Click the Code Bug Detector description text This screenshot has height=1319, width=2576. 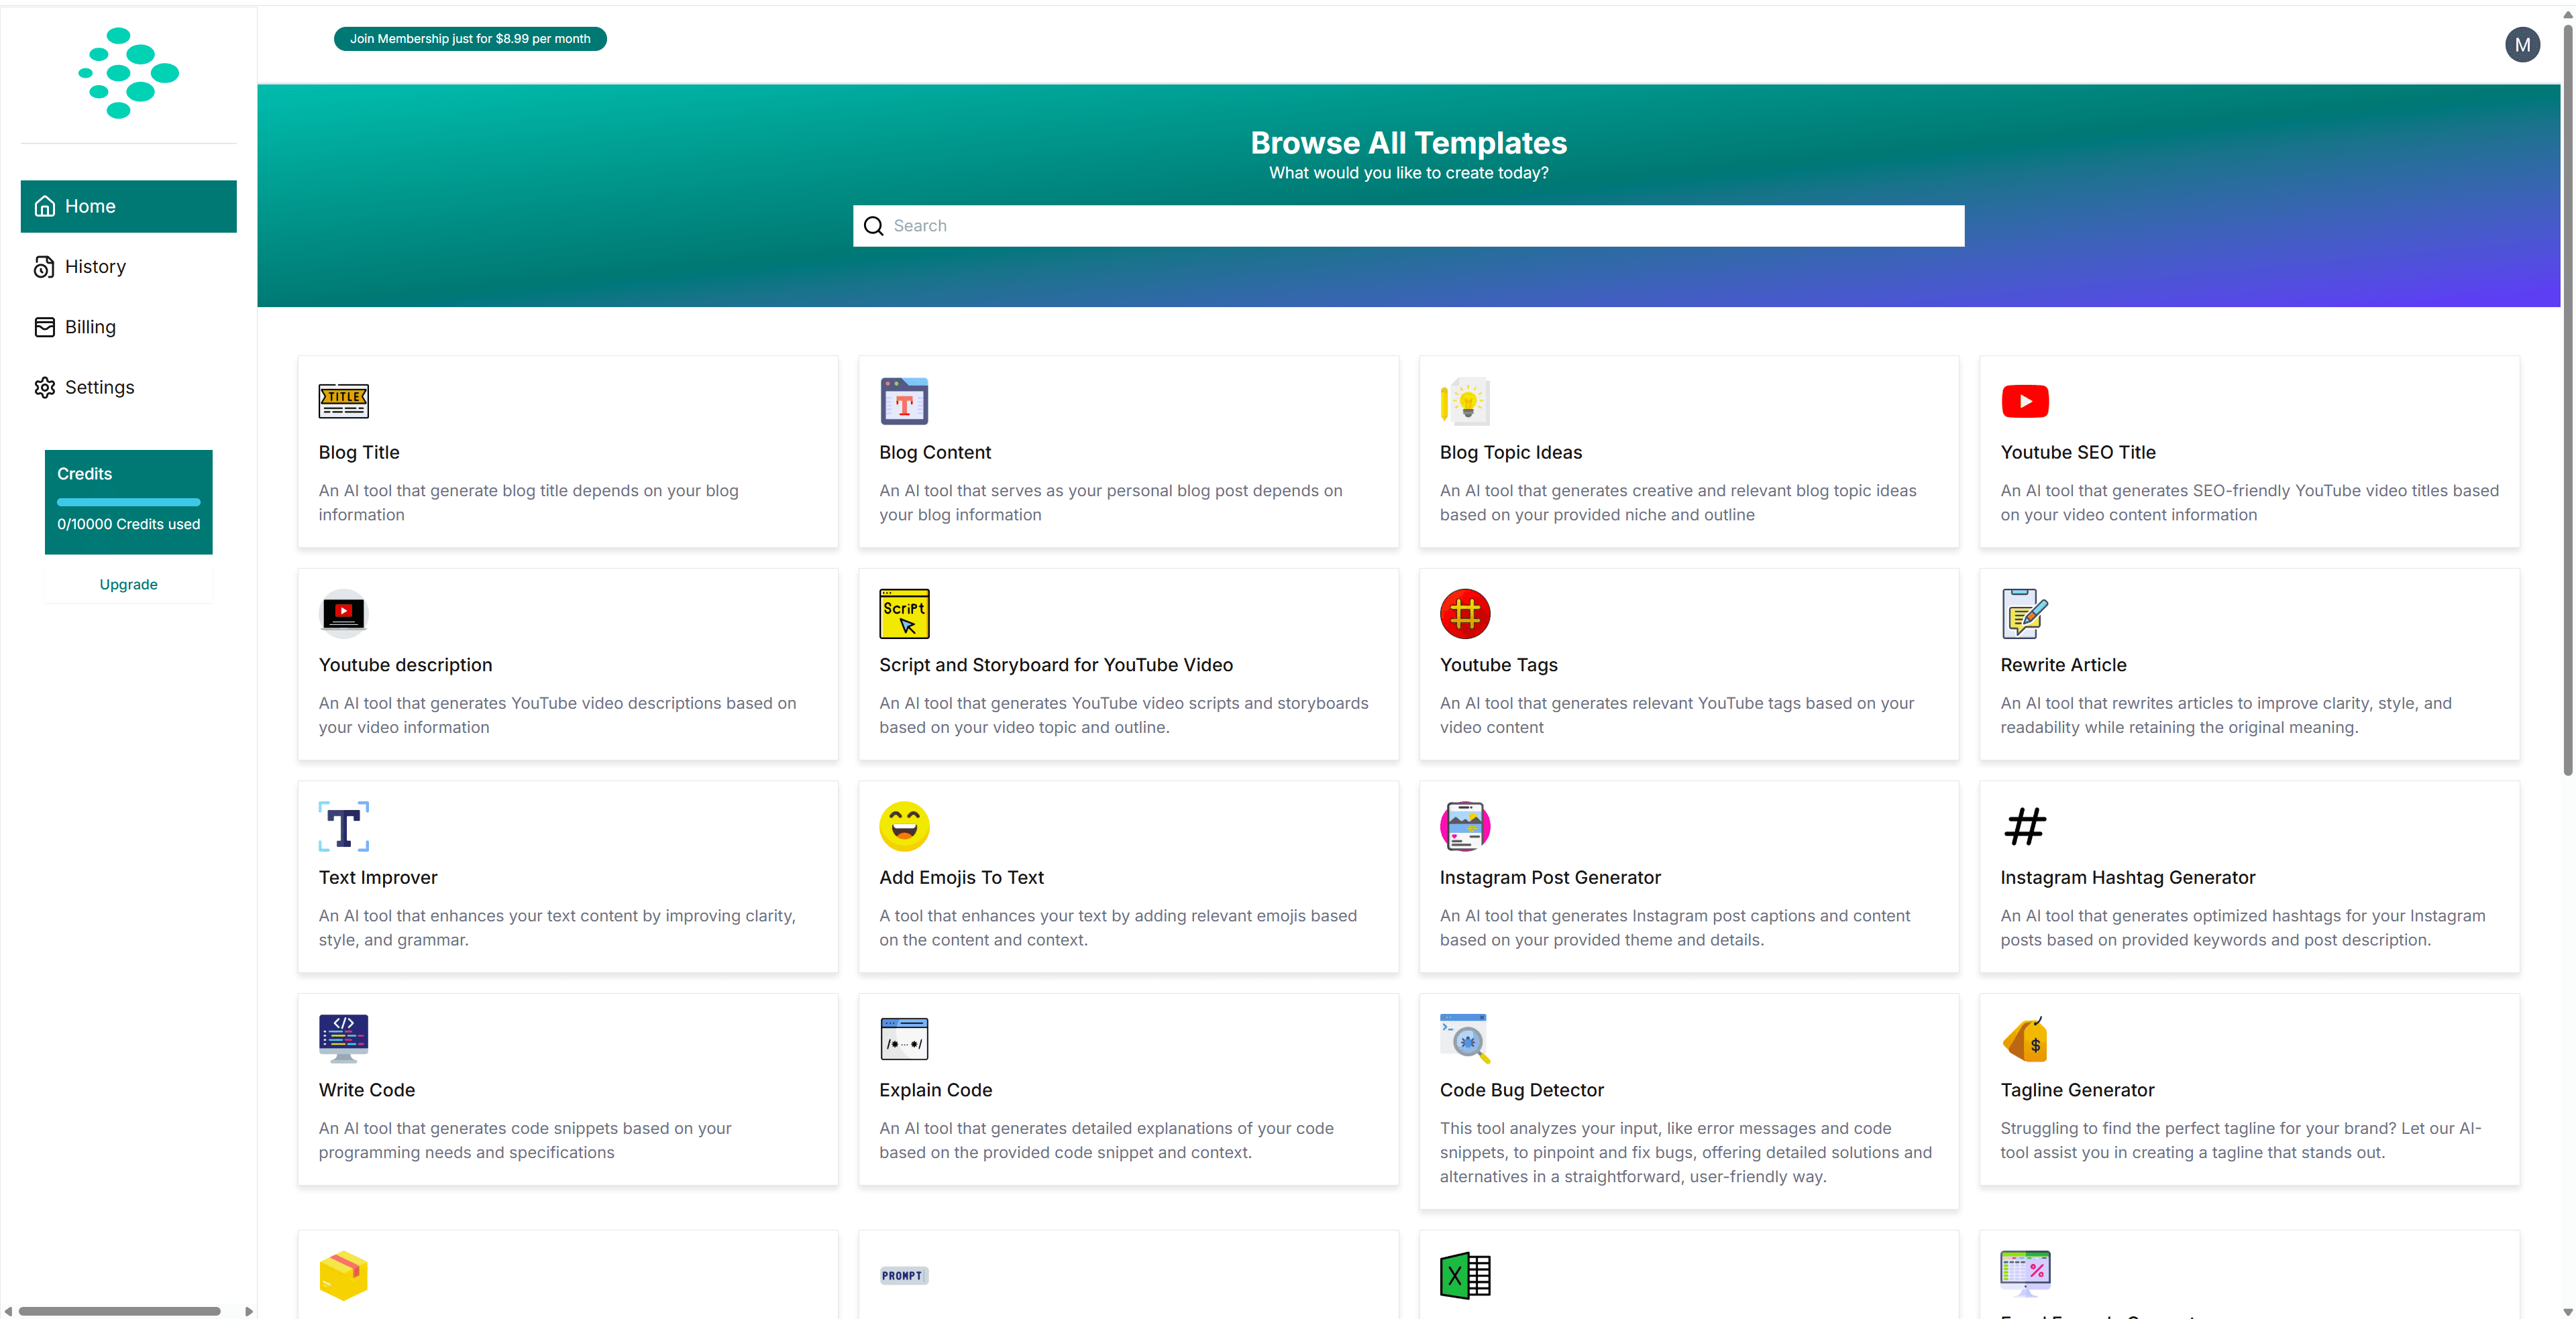coord(1686,1152)
